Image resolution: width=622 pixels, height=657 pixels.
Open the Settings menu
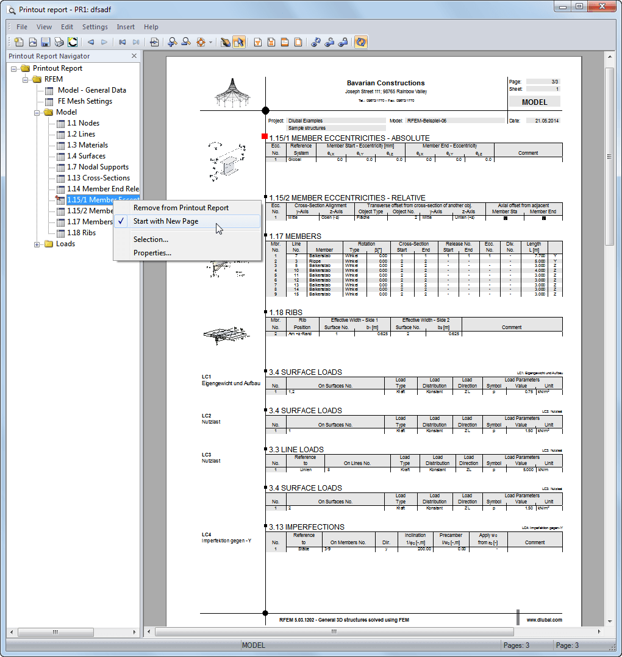click(x=95, y=27)
